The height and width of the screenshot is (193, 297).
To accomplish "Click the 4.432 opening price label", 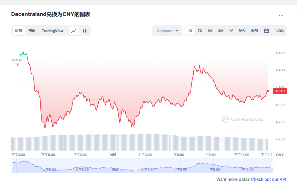I will point(17,60).
